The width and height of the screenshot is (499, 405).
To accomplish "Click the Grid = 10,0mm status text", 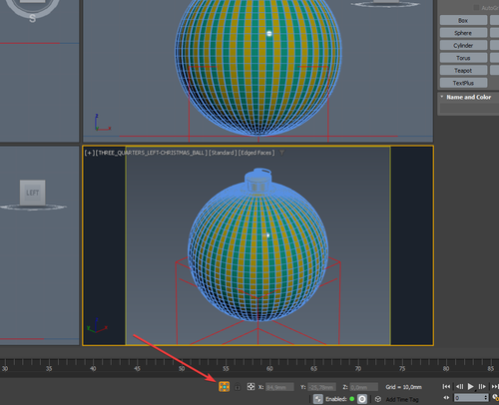I will click(403, 387).
